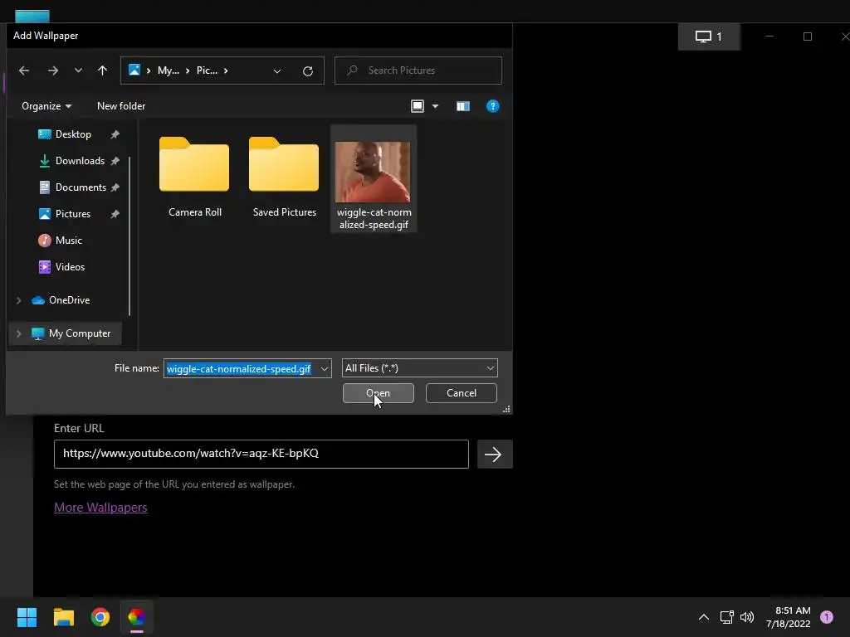Open the All Files type dropdown
Image resolution: width=850 pixels, height=637 pixels.
click(419, 368)
